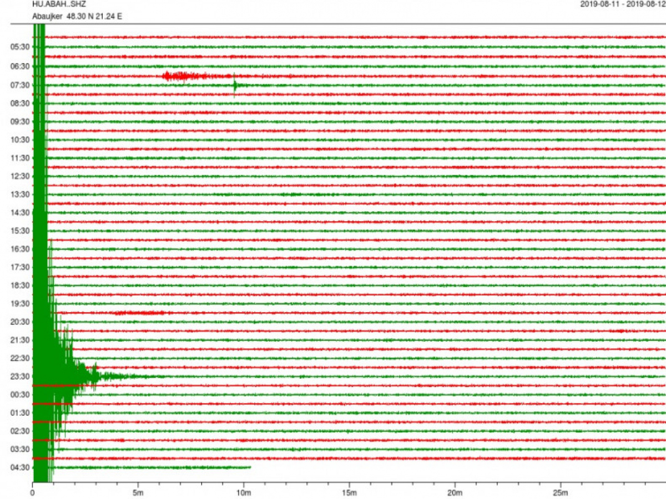This screenshot has height=499, width=666.
Task: Click the 04:30 time label
Action: click(x=20, y=467)
